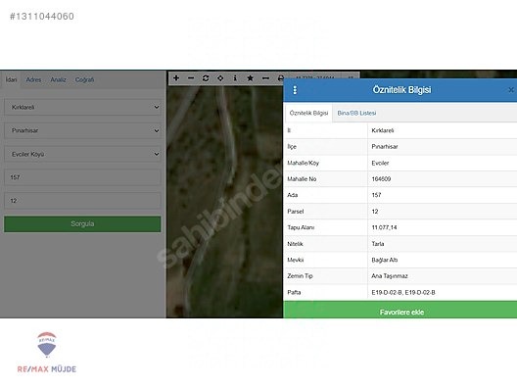Switch to the Adres tab
Viewport: 517px width, 388px height.
pyautogui.click(x=33, y=79)
